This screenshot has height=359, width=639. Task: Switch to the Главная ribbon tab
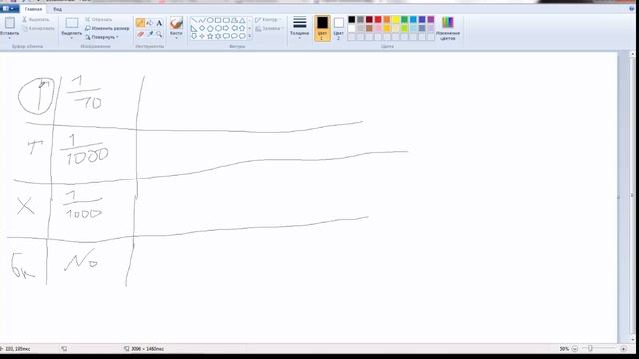click(33, 9)
